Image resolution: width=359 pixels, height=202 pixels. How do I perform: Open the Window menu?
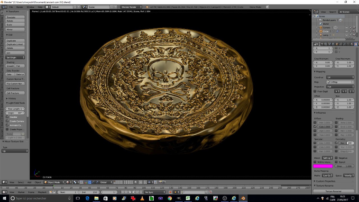[30, 7]
